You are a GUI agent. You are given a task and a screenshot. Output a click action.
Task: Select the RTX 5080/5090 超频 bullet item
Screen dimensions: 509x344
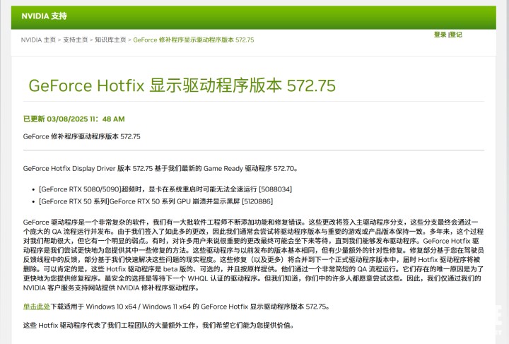(x=165, y=189)
